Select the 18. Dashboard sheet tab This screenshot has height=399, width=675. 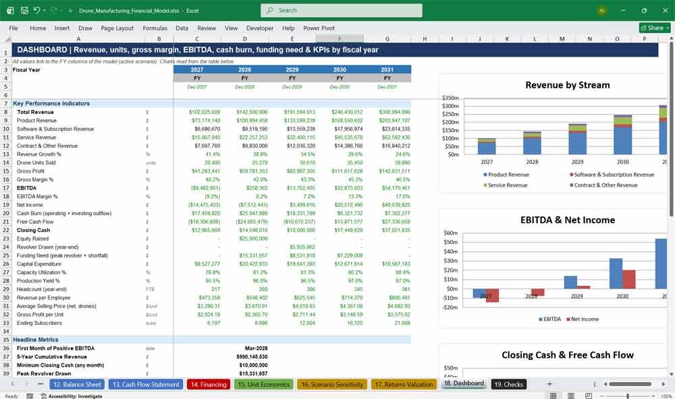click(x=464, y=383)
